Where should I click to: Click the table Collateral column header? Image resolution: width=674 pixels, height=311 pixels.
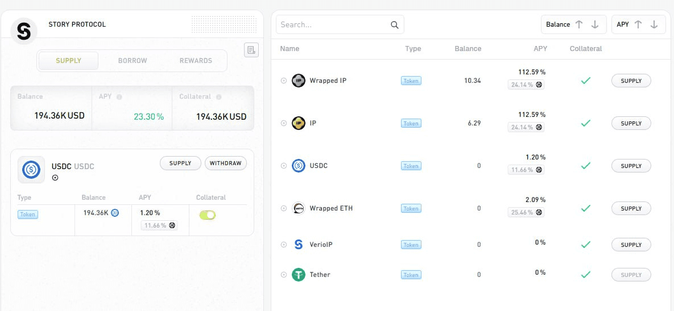click(585, 48)
